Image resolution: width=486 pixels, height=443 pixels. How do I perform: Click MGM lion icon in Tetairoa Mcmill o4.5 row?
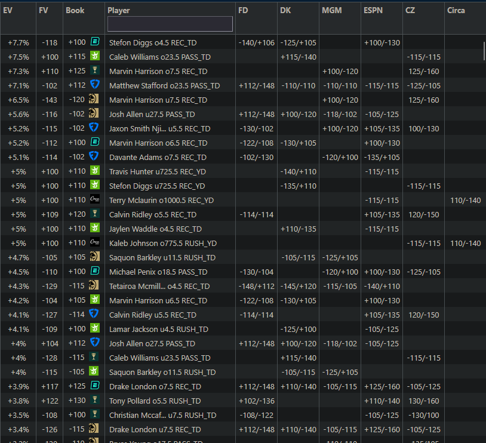pyautogui.click(x=94, y=285)
